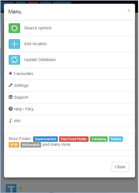
Task: Click the green Search options gear icon
Action: pos(14,28)
